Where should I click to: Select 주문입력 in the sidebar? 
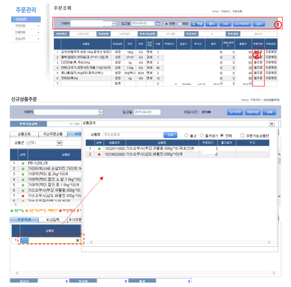tap(26, 19)
